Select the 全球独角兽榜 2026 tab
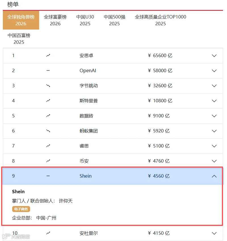The height and width of the screenshot is (241, 227). 21,20
